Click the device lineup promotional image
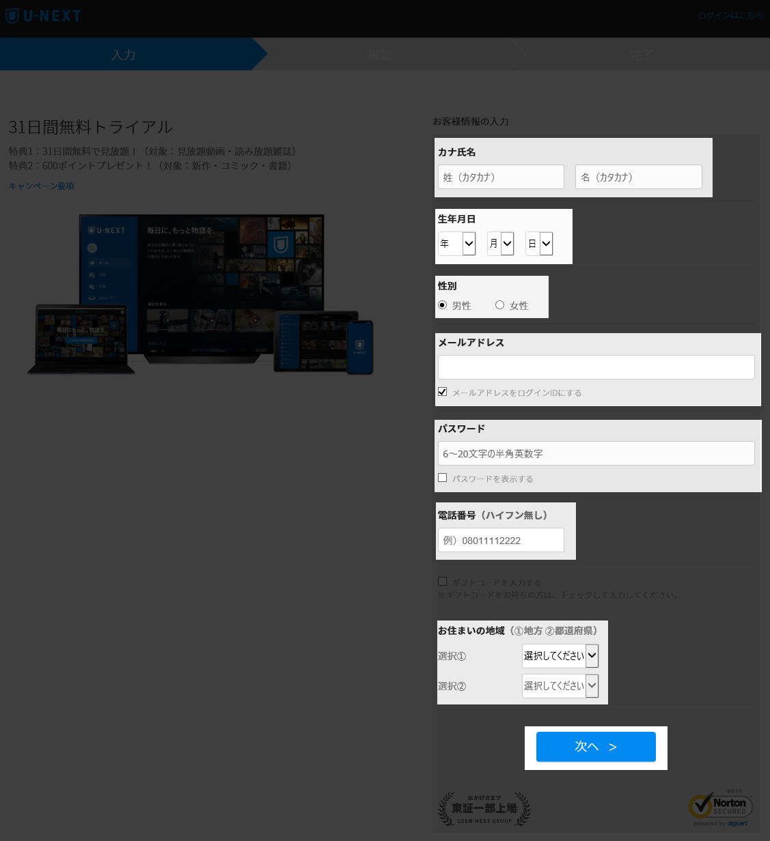This screenshot has width=770, height=841. [x=202, y=295]
